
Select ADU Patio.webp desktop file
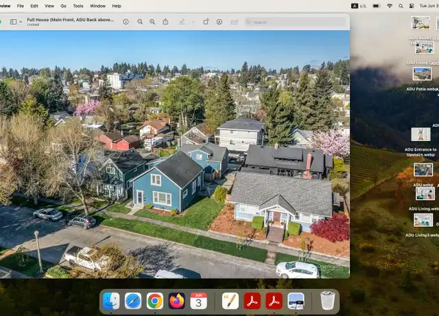point(422,74)
